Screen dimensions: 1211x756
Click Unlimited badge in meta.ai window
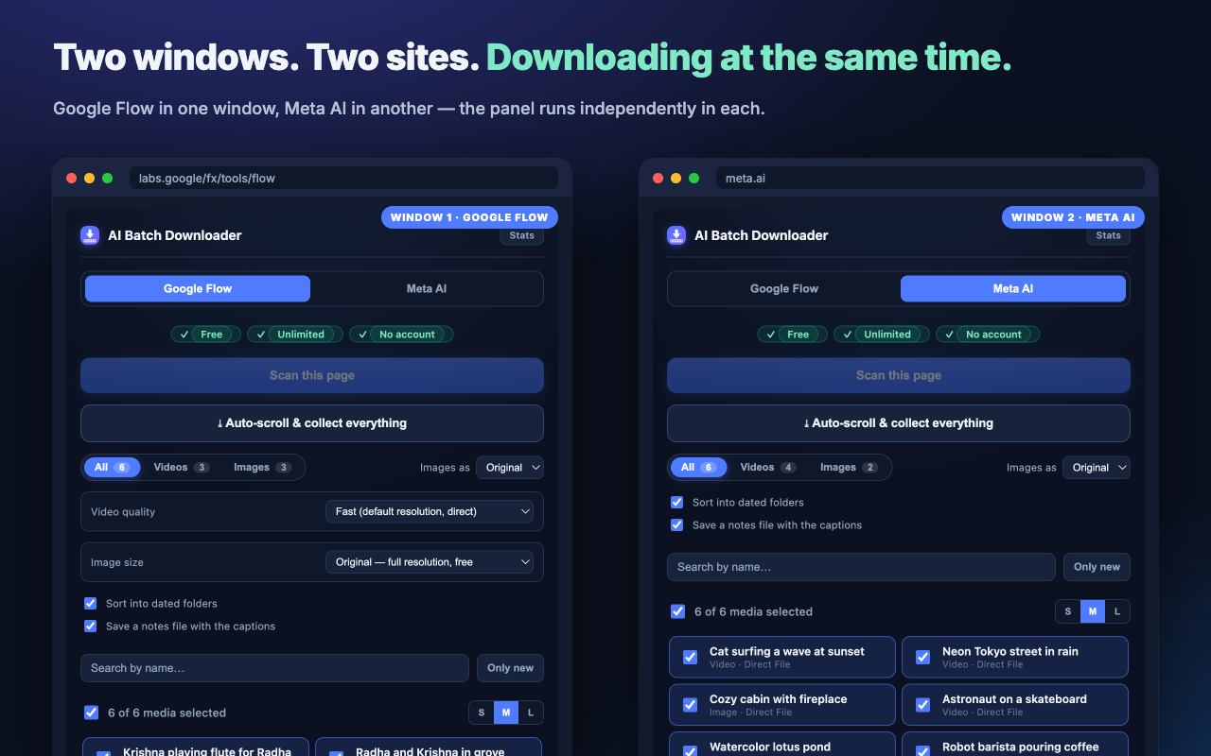tap(882, 335)
